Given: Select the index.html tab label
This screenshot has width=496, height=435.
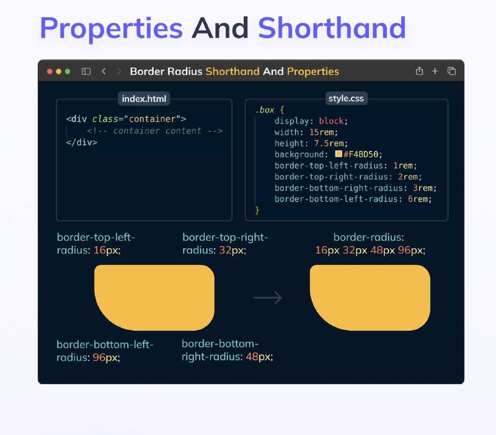Looking at the screenshot, I should [144, 99].
